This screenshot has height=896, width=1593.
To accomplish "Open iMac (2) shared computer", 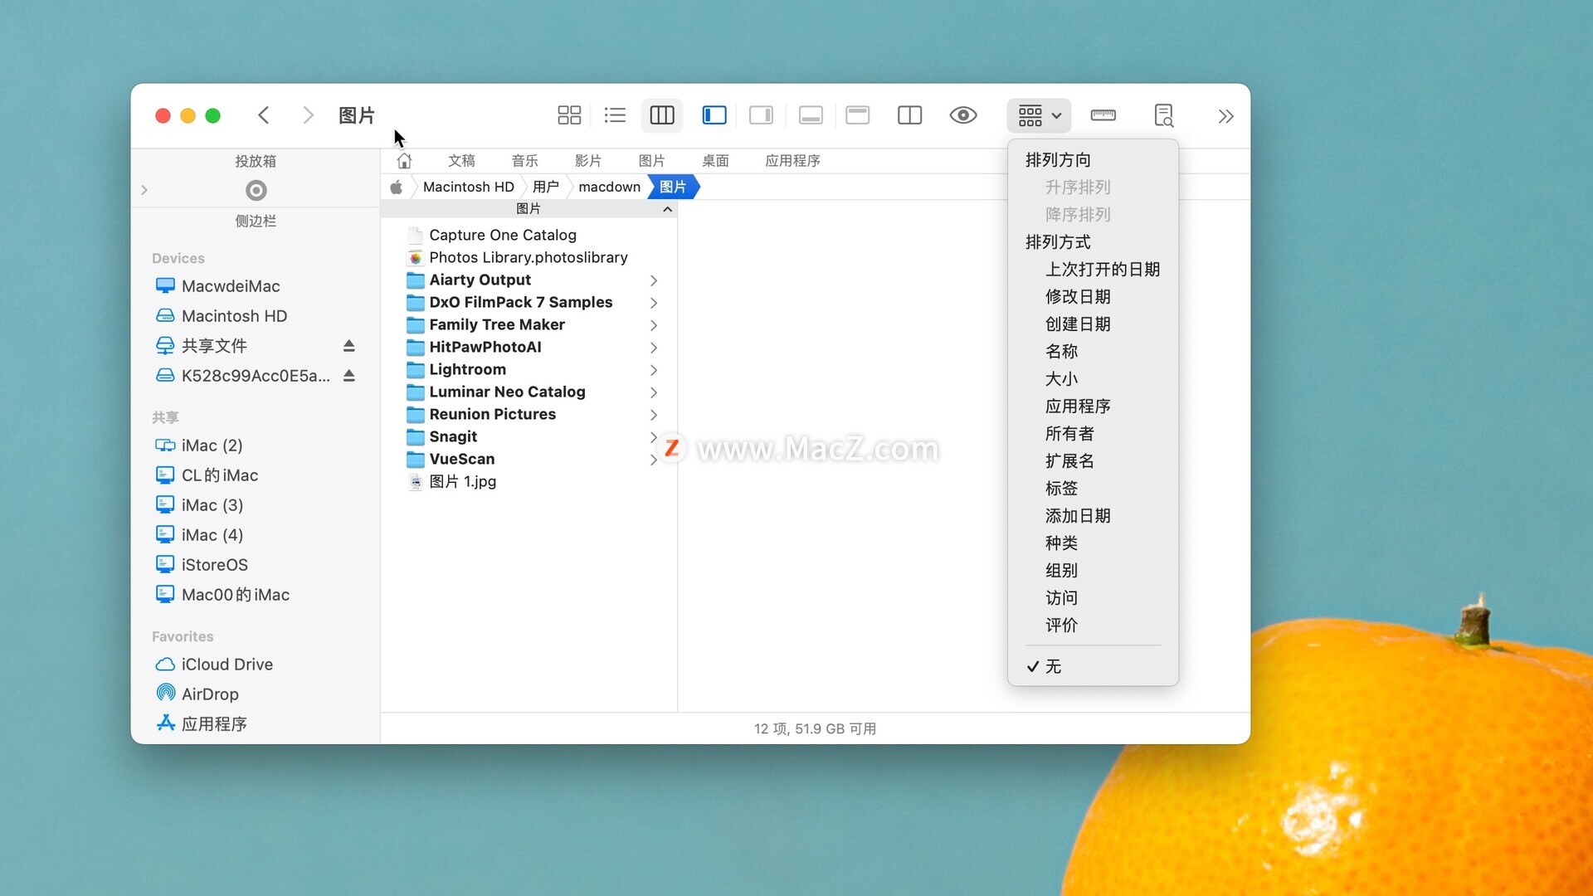I will click(x=199, y=446).
